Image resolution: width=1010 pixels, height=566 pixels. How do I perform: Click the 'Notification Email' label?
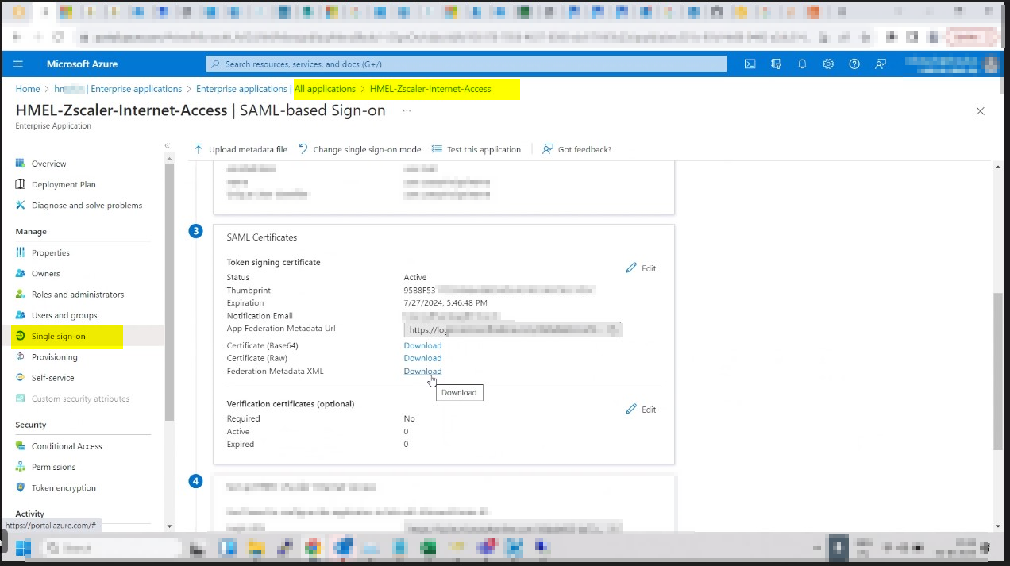pyautogui.click(x=260, y=316)
